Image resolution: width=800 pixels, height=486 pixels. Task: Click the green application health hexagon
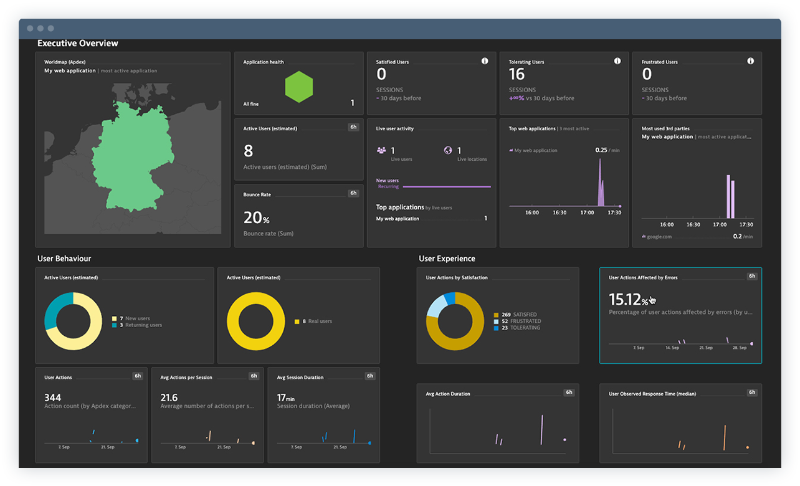point(298,87)
